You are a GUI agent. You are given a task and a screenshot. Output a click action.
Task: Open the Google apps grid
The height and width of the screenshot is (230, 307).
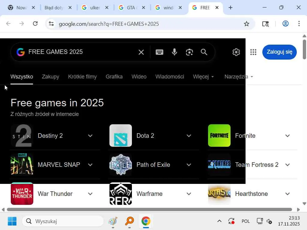(x=253, y=52)
